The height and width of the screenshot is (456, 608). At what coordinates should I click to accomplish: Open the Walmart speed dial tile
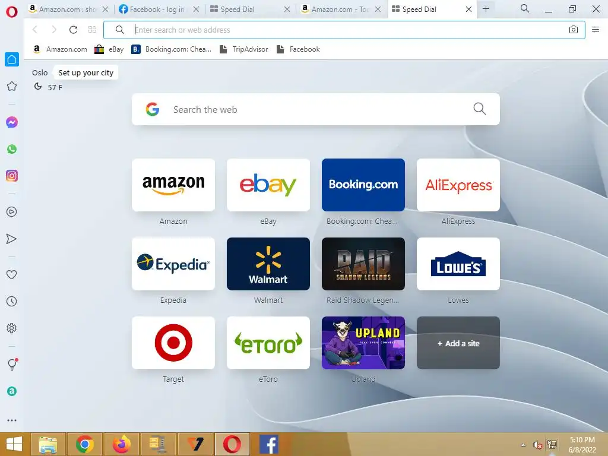point(268,264)
